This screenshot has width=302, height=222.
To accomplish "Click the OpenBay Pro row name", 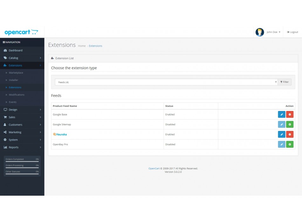I will pos(60,144).
